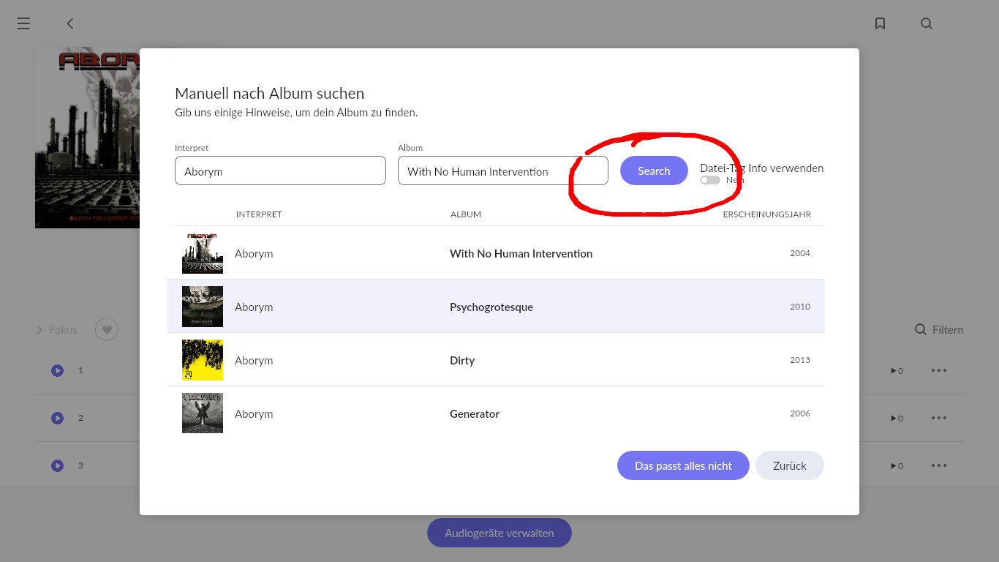Open the Filtern track filter
Screen dimensions: 999x562
939,329
